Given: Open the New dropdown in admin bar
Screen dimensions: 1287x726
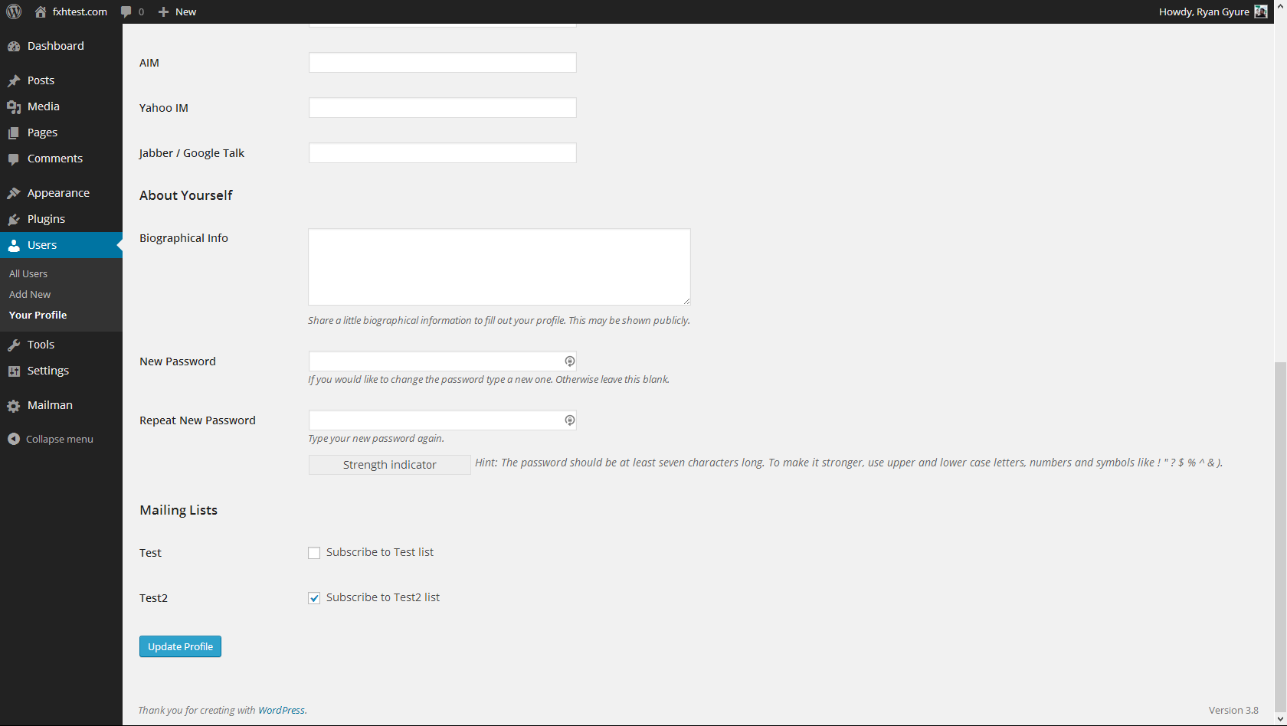Looking at the screenshot, I should [177, 11].
